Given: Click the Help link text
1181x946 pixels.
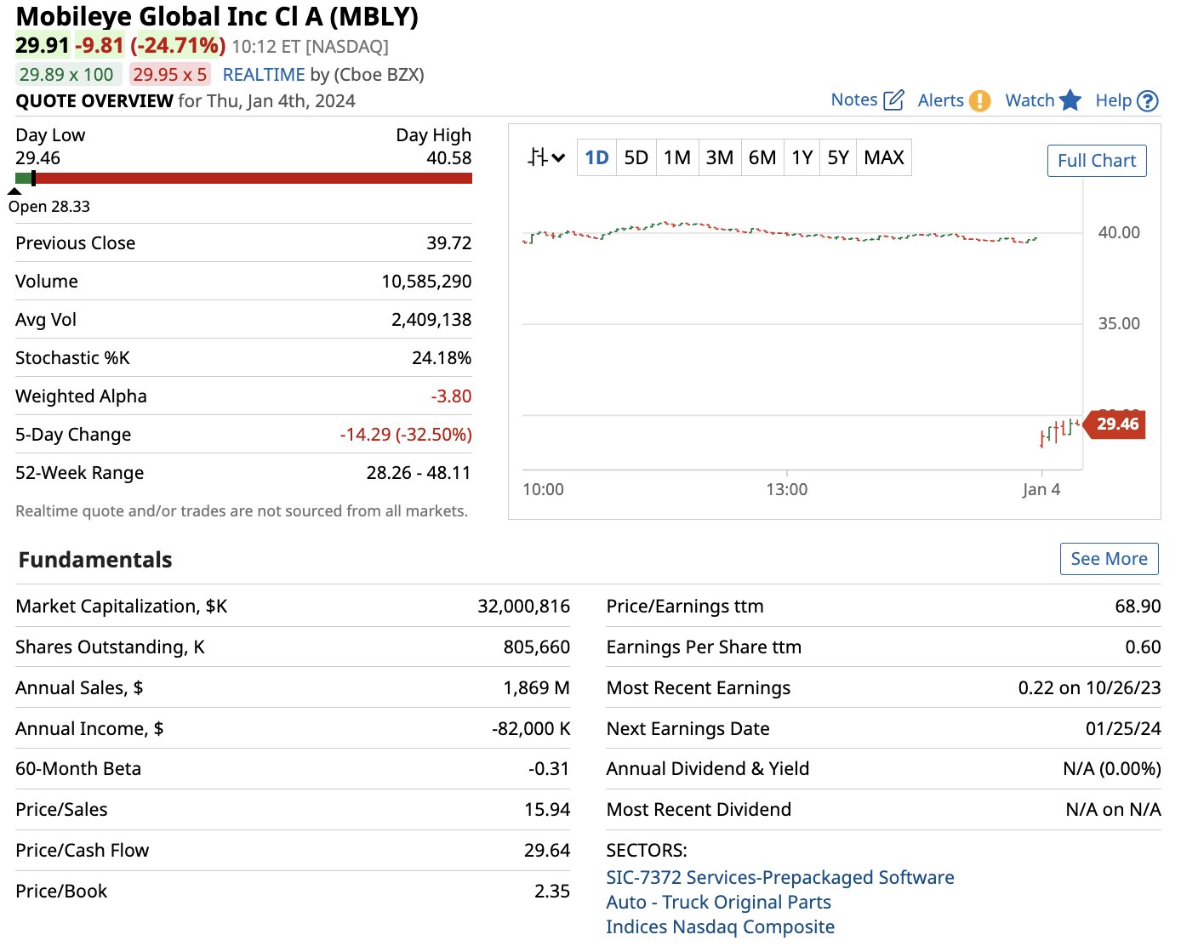Looking at the screenshot, I should 1113,100.
